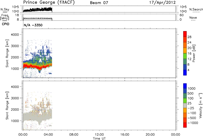Click the 'Slant Range [km]' label of power panel

click(7, 53)
